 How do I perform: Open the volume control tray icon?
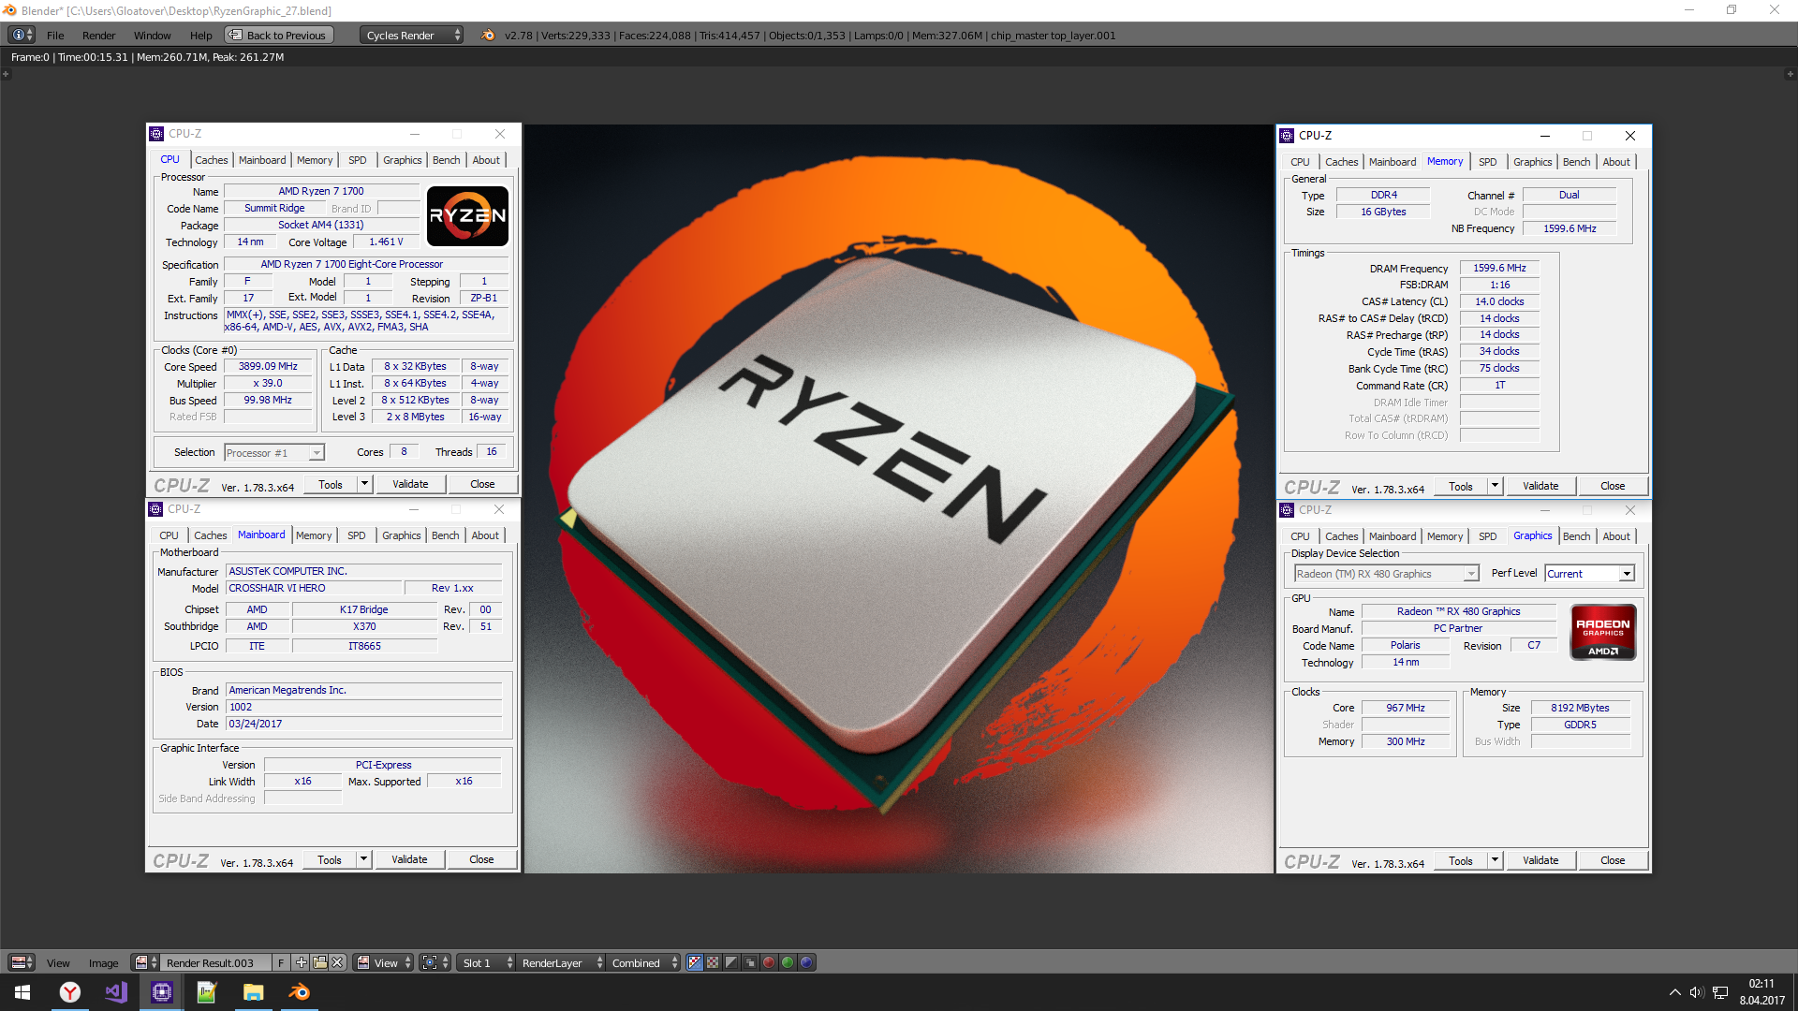[x=1696, y=992]
